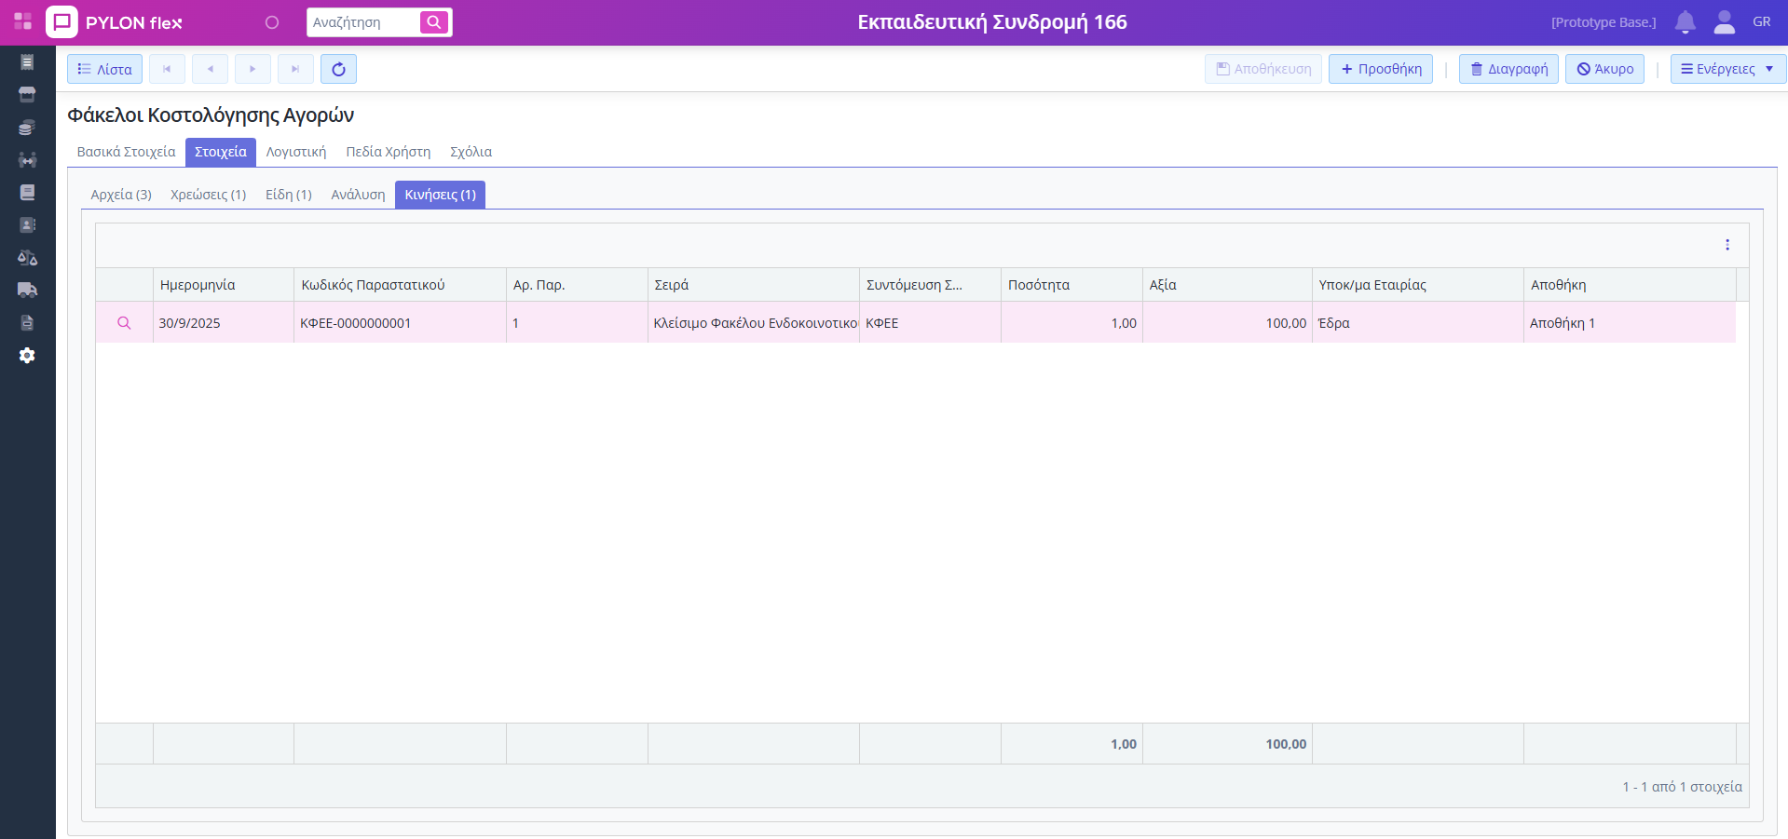Open settings gear in left sidebar

pyautogui.click(x=27, y=356)
